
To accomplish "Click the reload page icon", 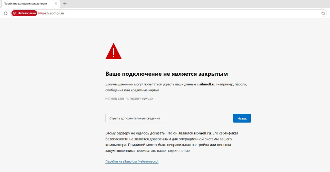I will (x=6, y=13).
